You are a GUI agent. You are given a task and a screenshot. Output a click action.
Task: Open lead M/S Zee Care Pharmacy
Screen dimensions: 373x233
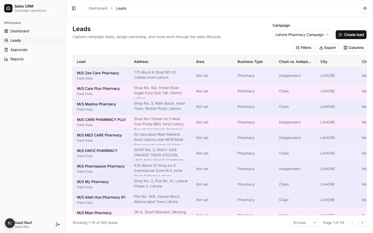98,73
